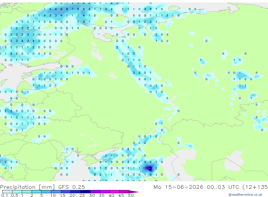Click the '9' precipitation value on the map

click(x=61, y=9)
